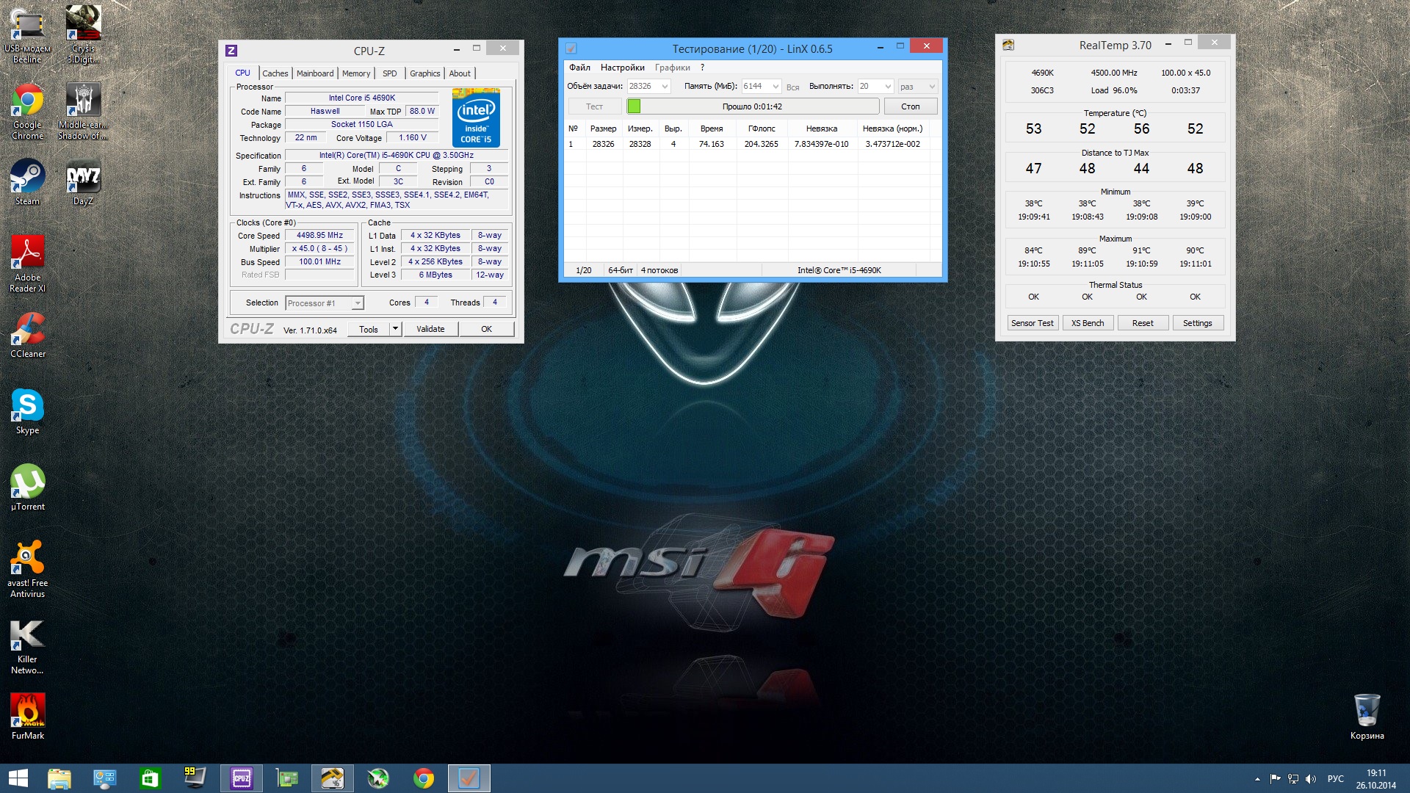Open the Skype desktop icon

[28, 411]
